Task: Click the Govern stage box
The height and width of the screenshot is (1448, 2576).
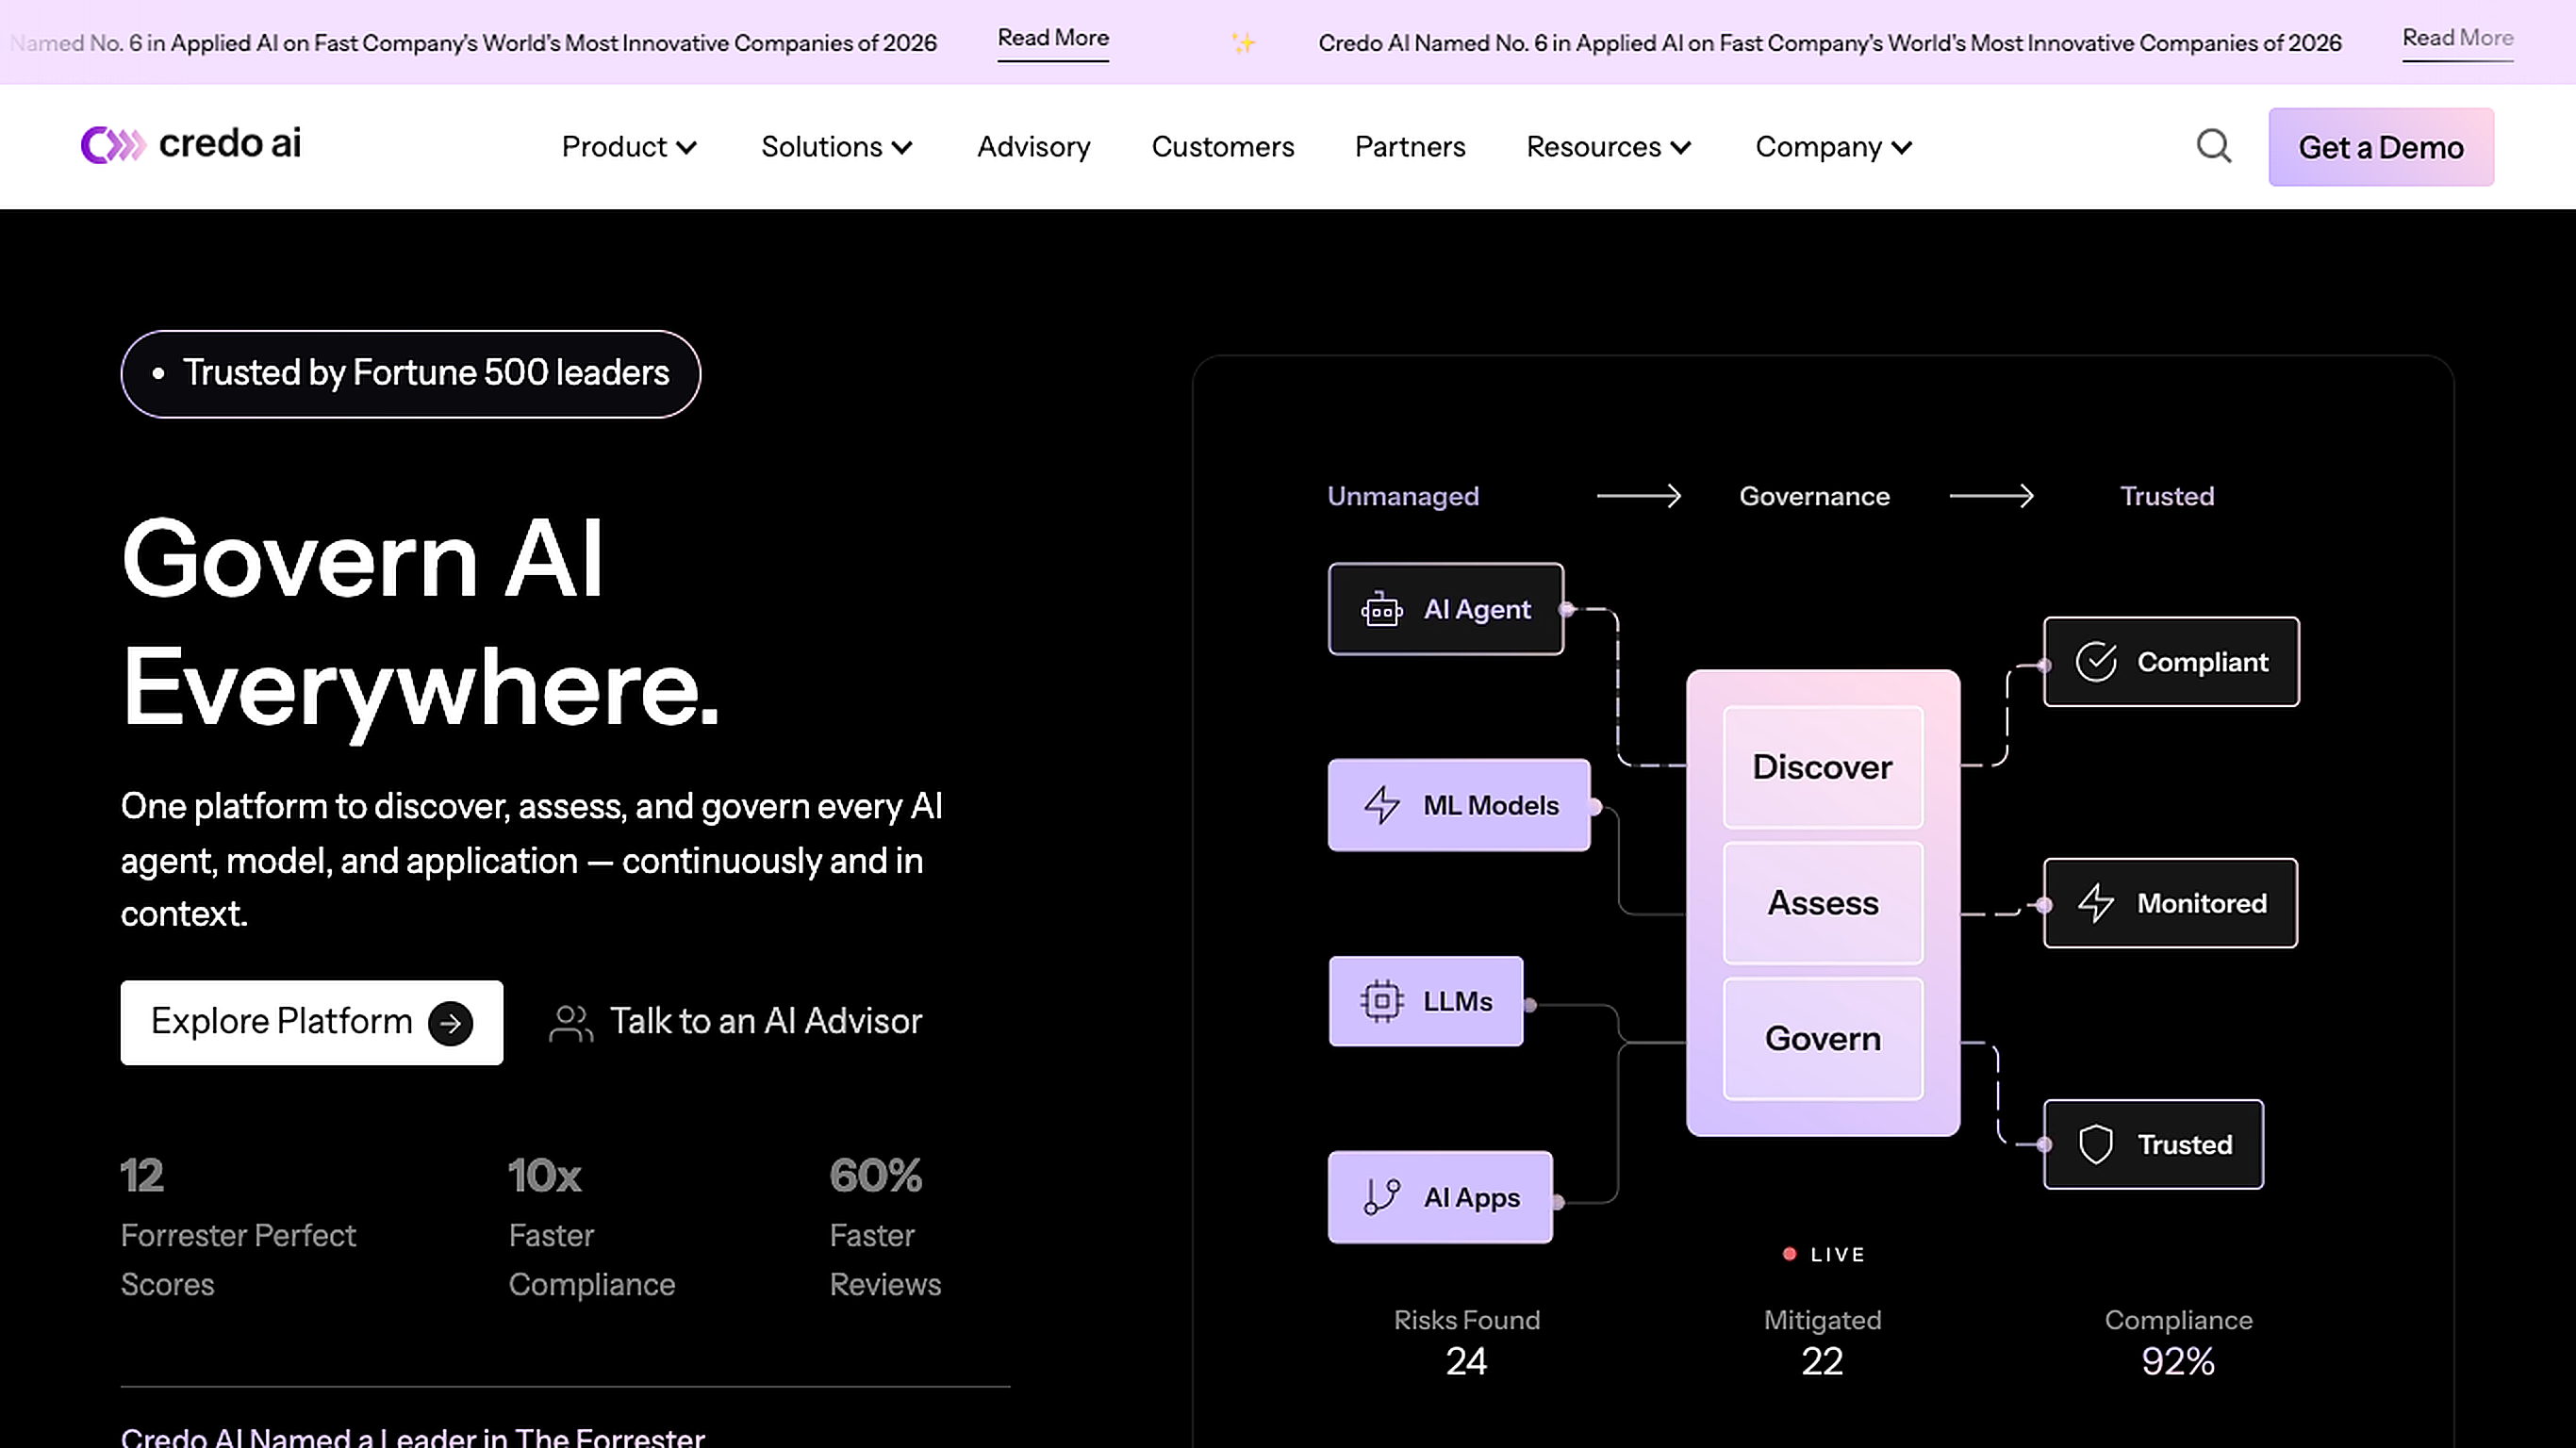Action: pyautogui.click(x=1823, y=1039)
